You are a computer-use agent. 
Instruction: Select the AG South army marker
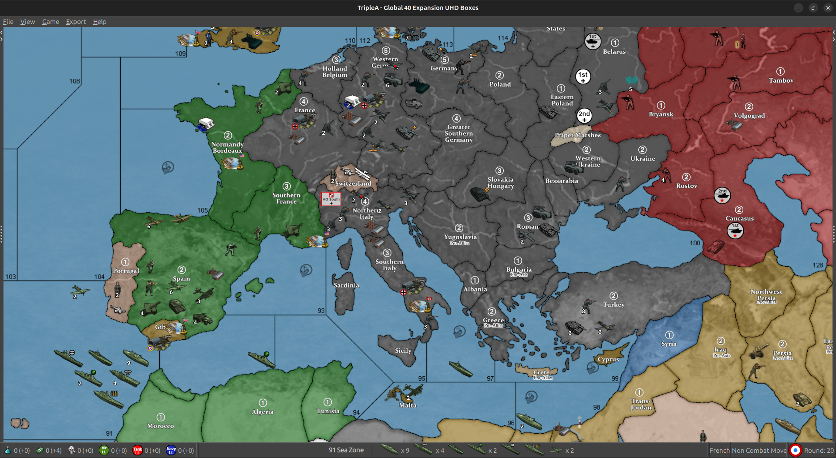click(x=331, y=199)
